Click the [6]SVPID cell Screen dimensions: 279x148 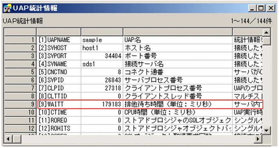[x=59, y=80]
